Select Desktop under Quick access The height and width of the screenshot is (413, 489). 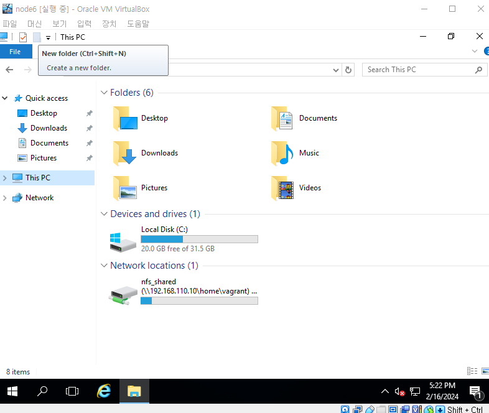(x=44, y=113)
